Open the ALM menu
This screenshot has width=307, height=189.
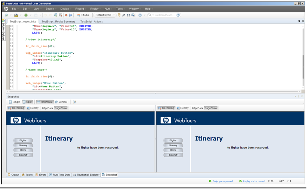(x=108, y=9)
